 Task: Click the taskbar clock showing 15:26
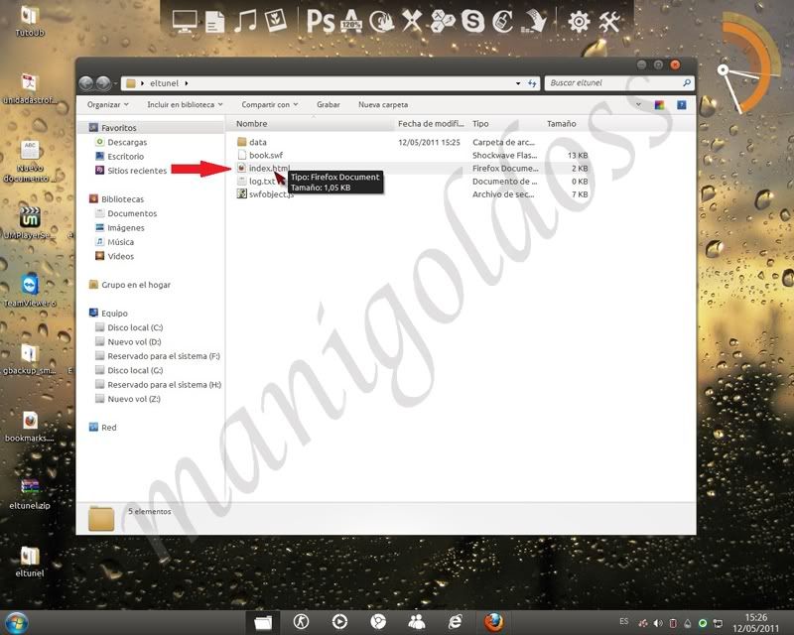755,617
